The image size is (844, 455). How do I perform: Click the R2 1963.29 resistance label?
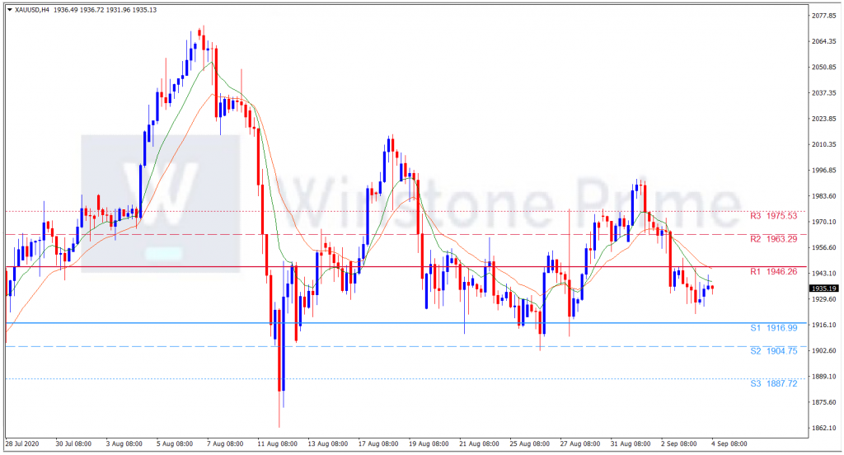773,239
